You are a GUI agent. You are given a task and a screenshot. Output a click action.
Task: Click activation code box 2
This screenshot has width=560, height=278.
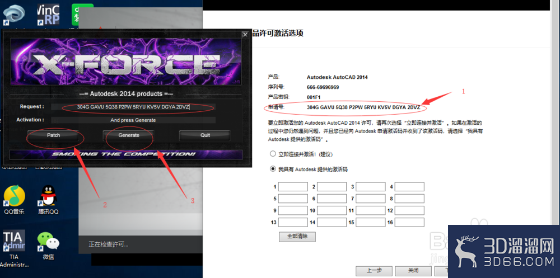(332, 187)
